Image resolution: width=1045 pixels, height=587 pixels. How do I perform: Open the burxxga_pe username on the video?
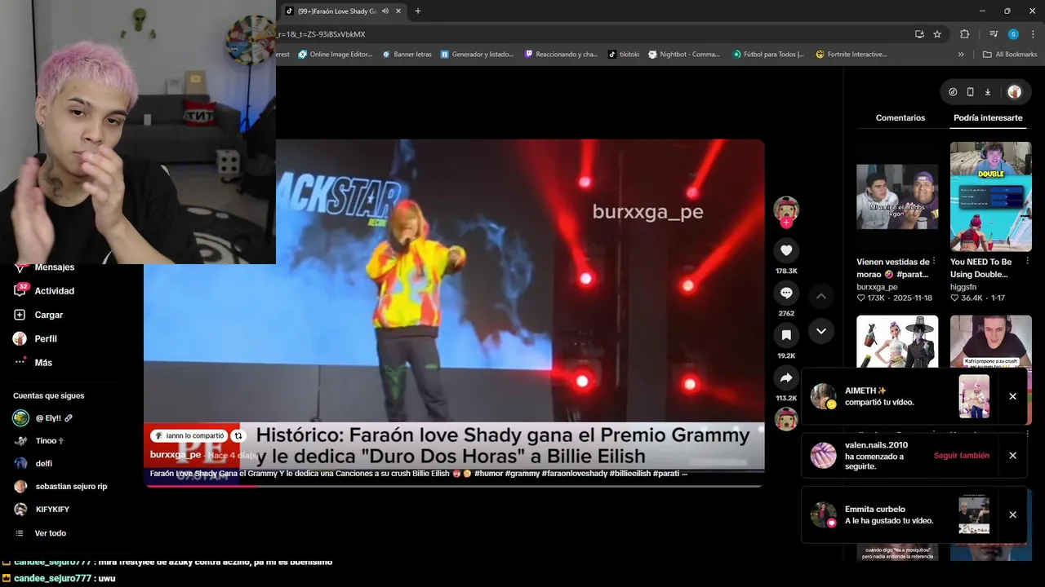point(176,455)
